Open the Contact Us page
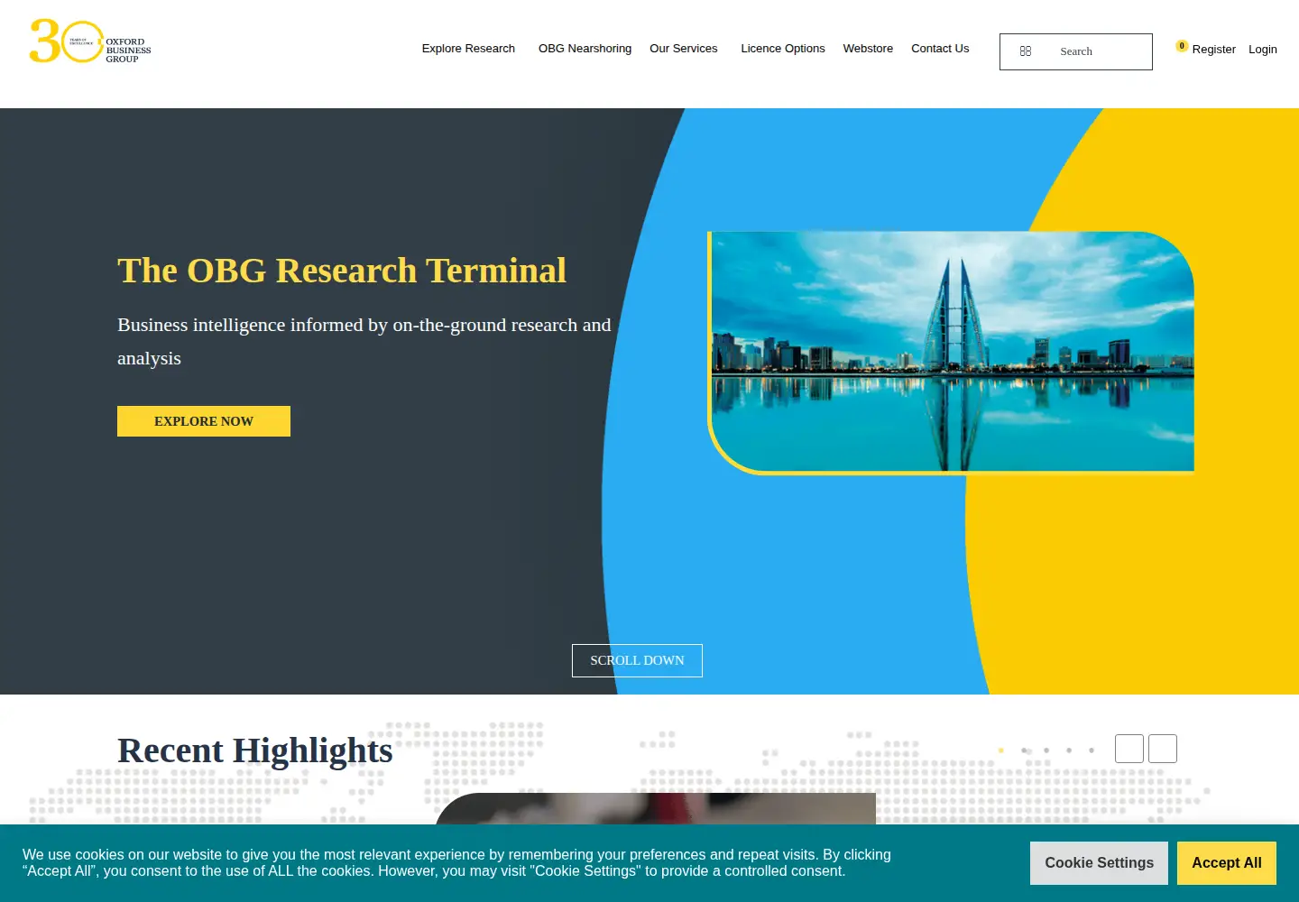The image size is (1299, 902). click(940, 49)
